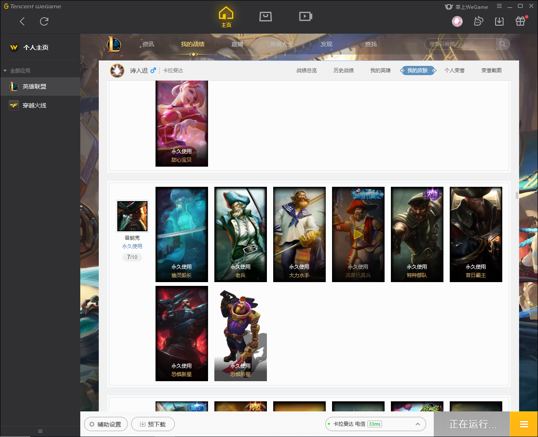The image size is (538, 437).
Task: Refresh the current page
Action: pyautogui.click(x=44, y=21)
